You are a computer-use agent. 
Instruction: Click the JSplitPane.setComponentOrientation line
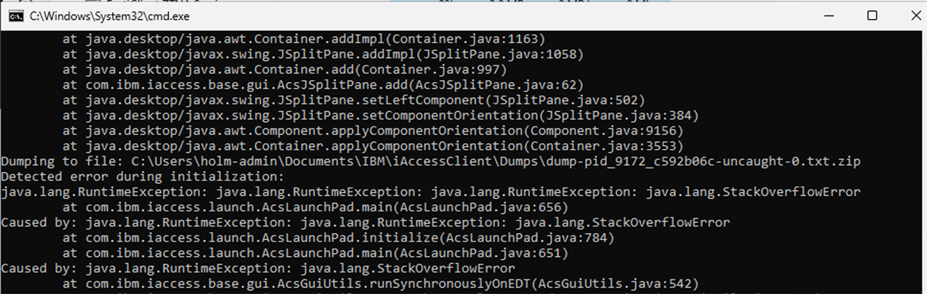coord(381,115)
